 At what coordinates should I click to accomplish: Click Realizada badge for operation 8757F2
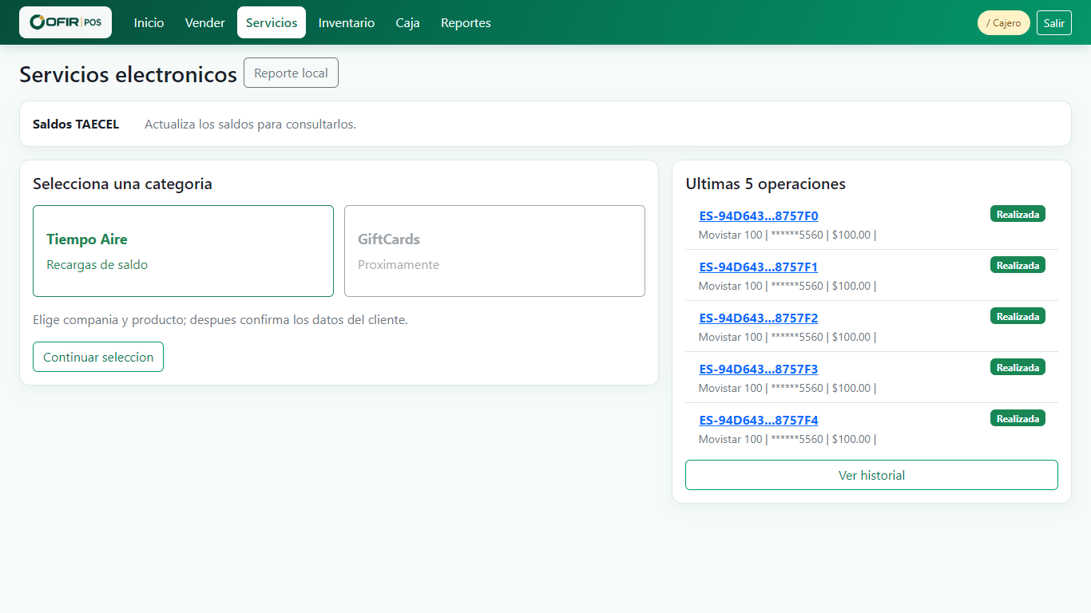coord(1018,316)
